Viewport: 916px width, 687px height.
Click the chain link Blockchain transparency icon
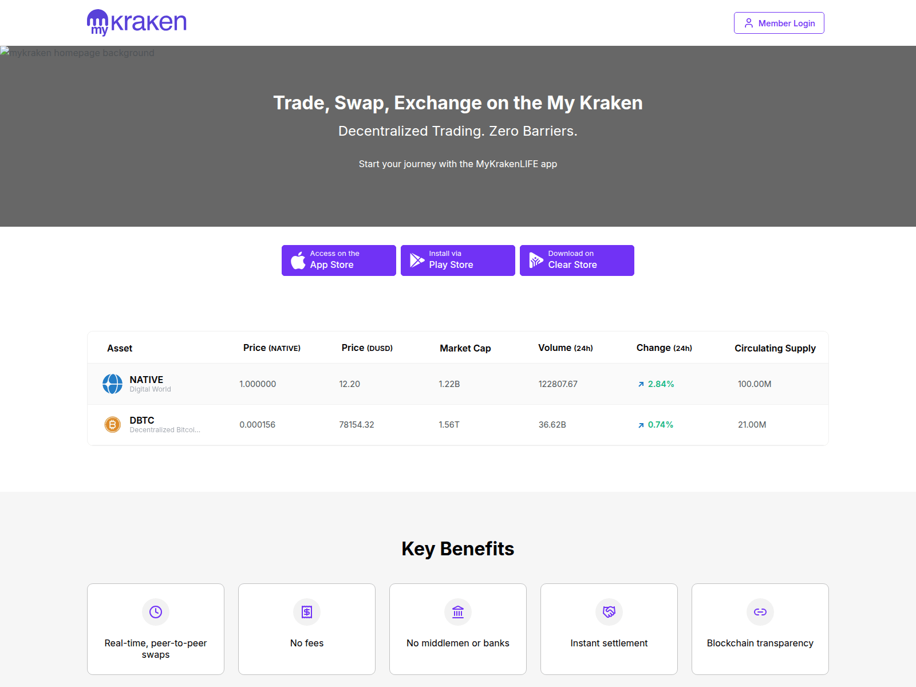point(760,612)
